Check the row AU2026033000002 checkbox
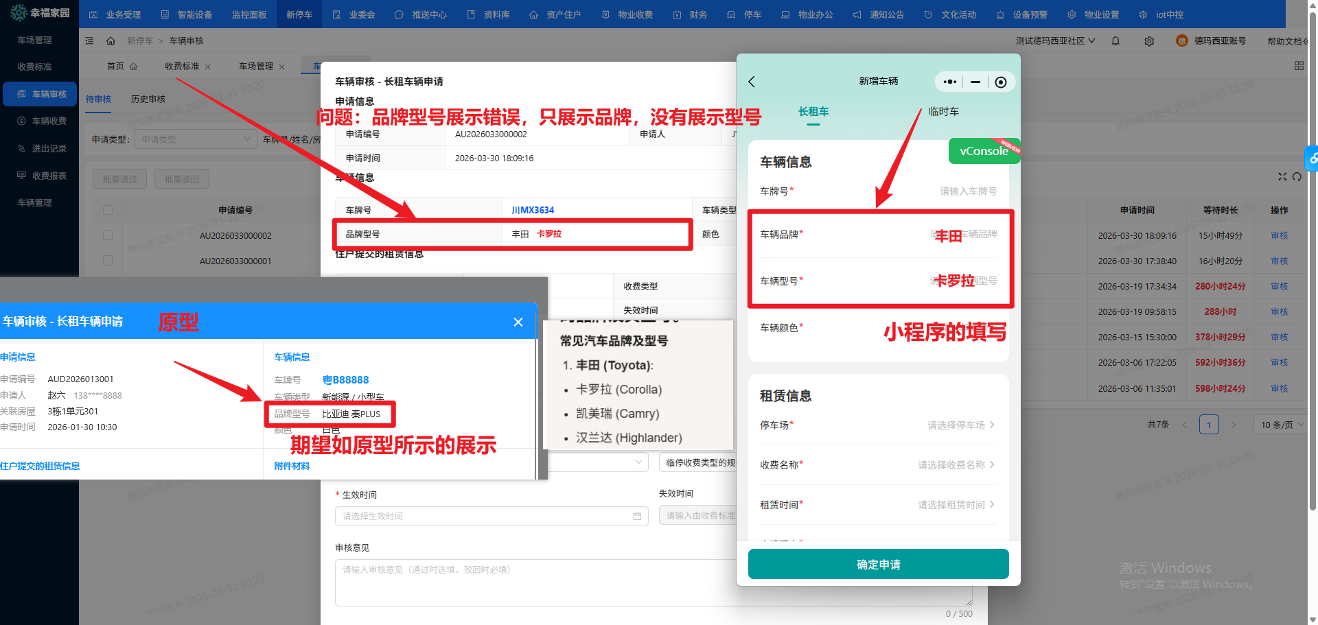1318x625 pixels. coord(108,235)
